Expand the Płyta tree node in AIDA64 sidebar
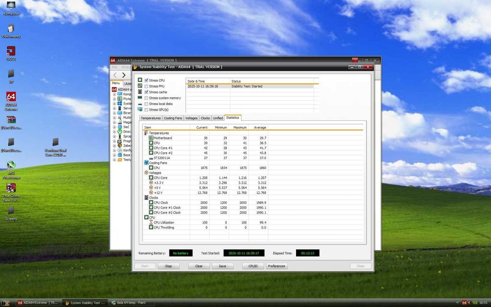The height and width of the screenshot is (307, 491). point(114,99)
